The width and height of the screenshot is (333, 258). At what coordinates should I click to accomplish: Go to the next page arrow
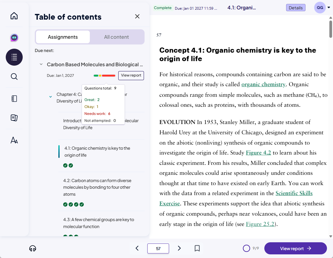point(179,248)
